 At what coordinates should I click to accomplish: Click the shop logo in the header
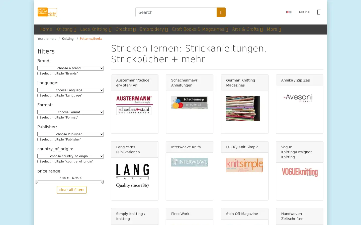tap(47, 12)
